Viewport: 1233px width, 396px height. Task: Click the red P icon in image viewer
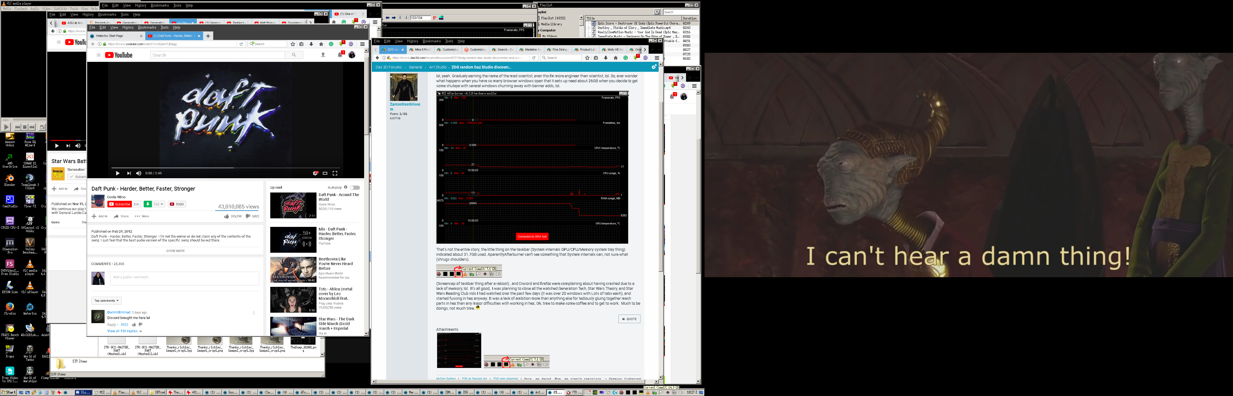[435, 18]
